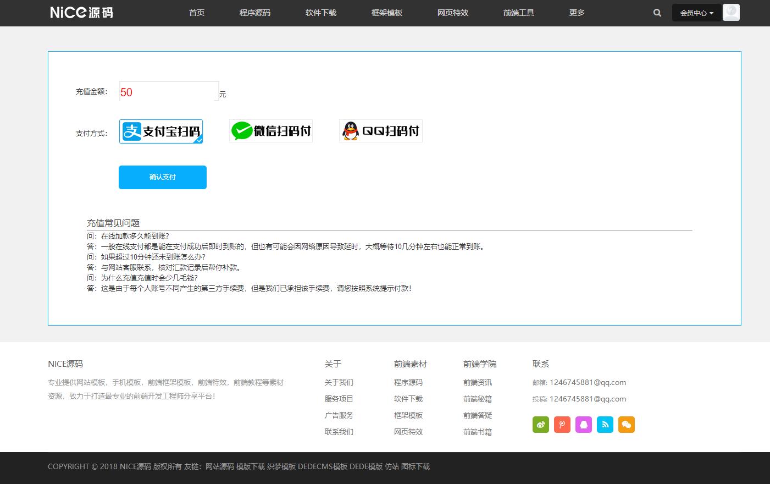
Task: Open 更多 navigation item
Action: [x=577, y=13]
